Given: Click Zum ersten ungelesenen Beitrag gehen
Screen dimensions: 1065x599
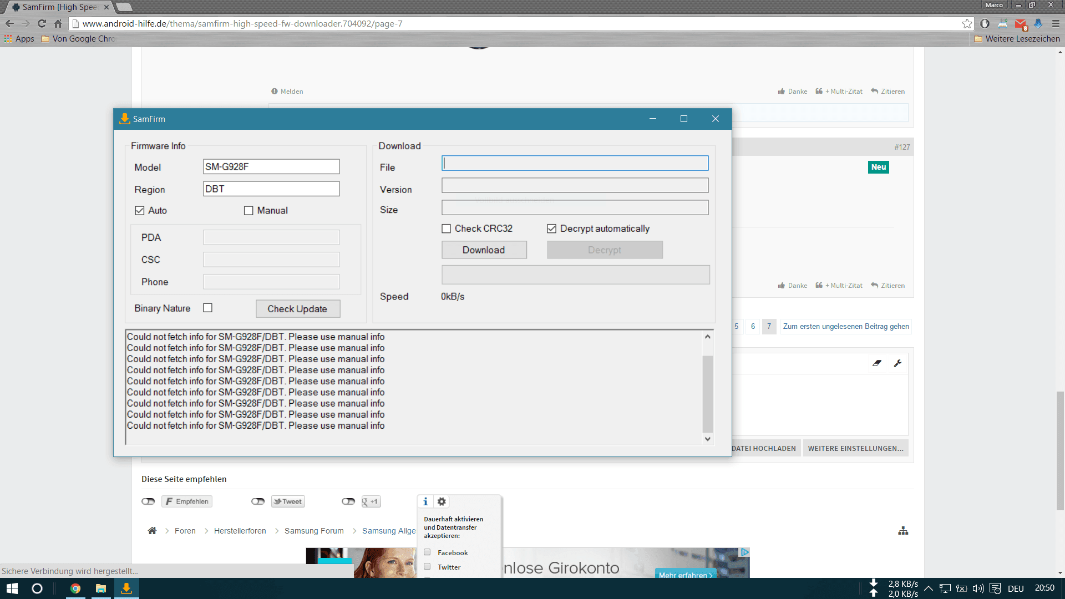Looking at the screenshot, I should click(846, 327).
